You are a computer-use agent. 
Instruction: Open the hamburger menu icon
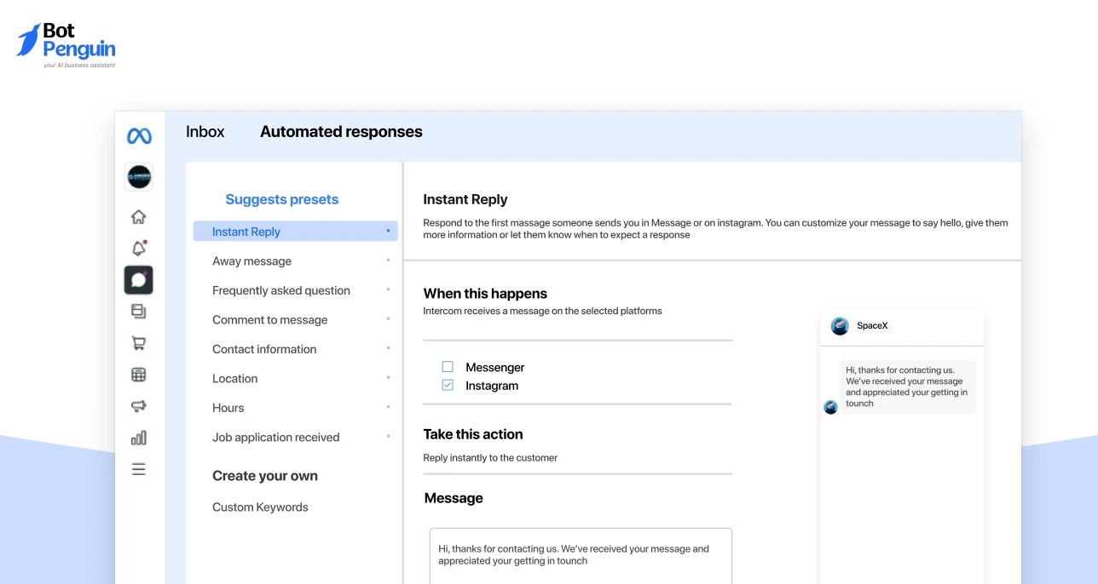pyautogui.click(x=139, y=469)
